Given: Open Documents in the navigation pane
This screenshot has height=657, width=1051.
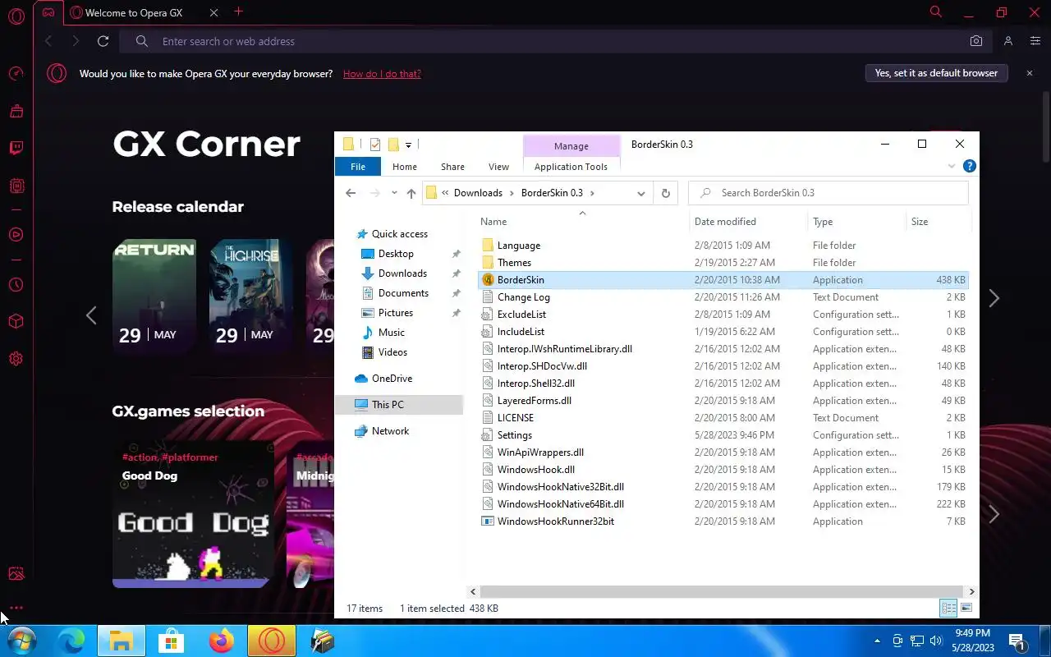Looking at the screenshot, I should point(403,293).
